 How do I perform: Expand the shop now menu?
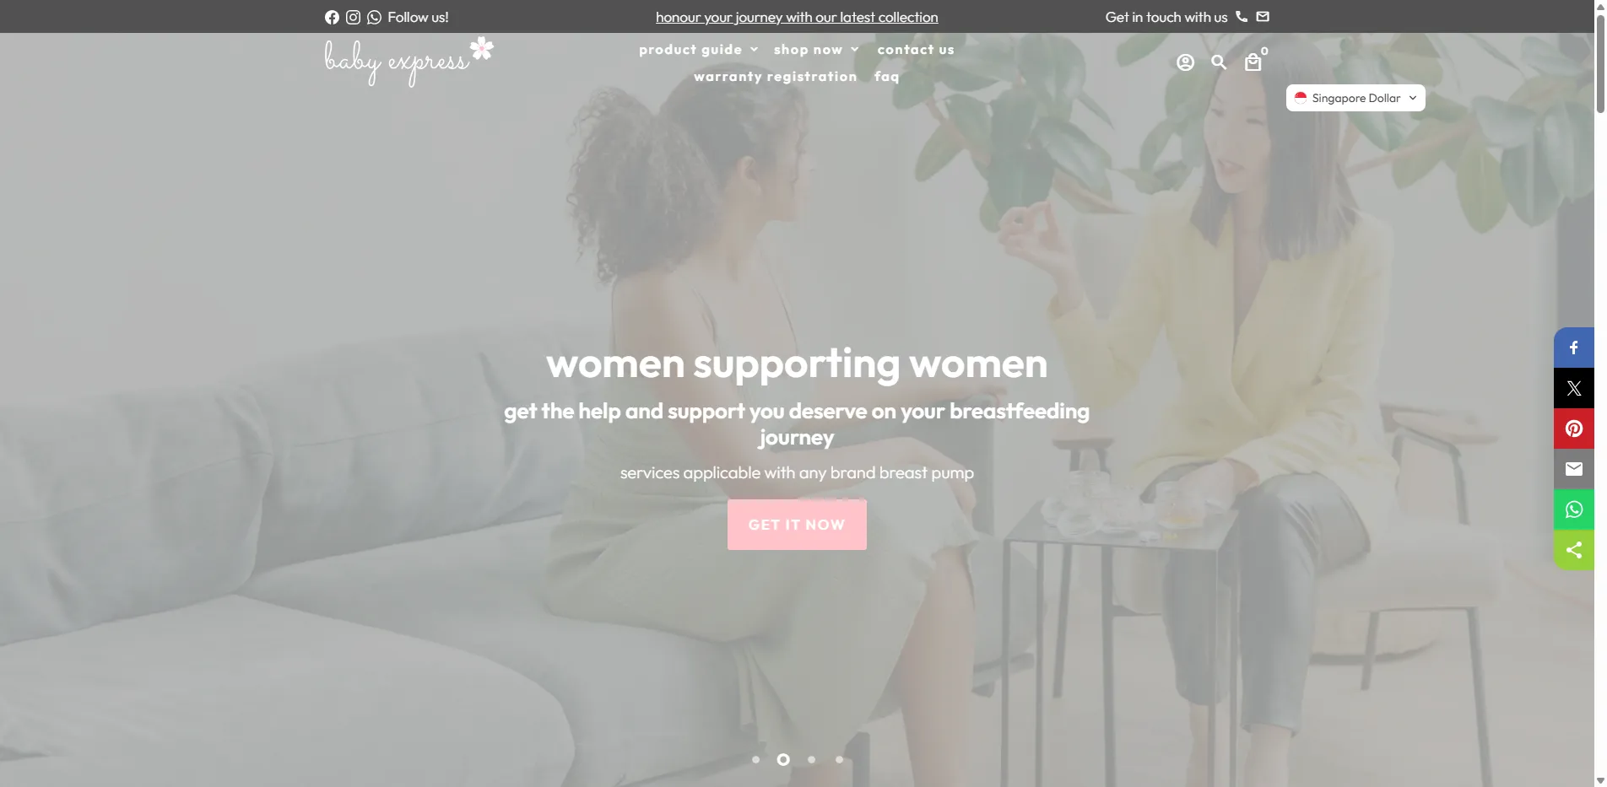816,50
